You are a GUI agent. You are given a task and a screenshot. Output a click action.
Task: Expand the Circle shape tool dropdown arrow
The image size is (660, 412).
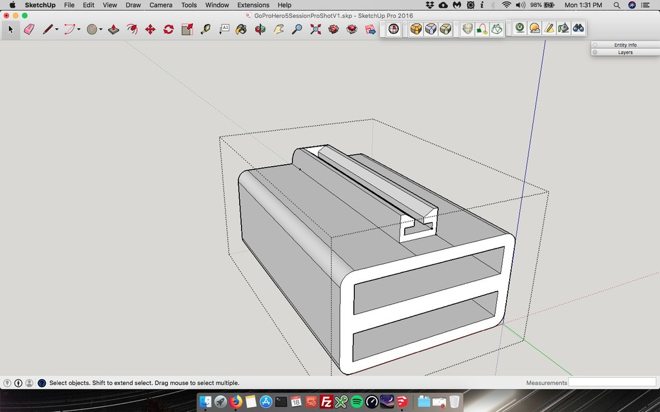pos(101,30)
